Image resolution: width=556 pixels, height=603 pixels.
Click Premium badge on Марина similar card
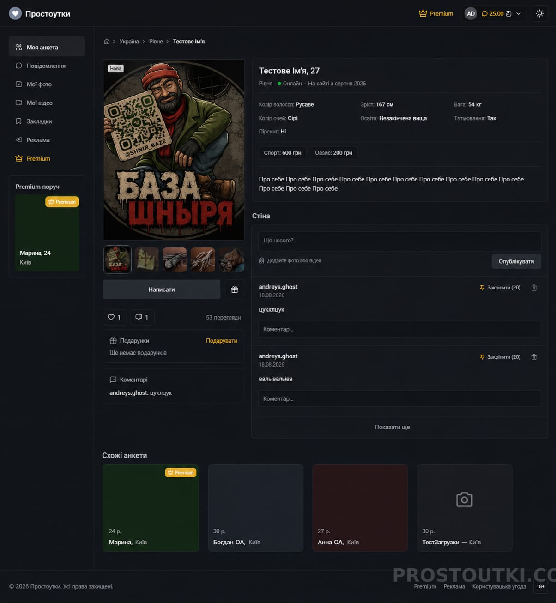point(181,472)
